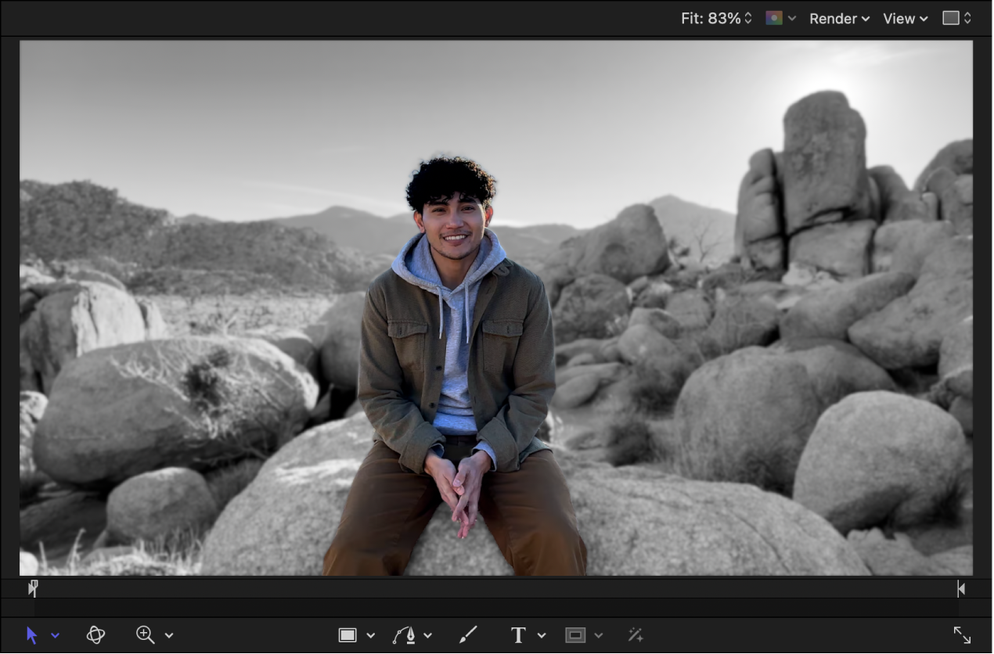Choose the Rectangle shape tool
Viewport: 994px width, 654px height.
tap(348, 634)
